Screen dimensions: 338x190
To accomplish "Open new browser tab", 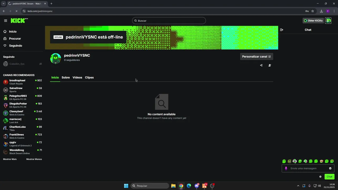I will click(x=51, y=3).
